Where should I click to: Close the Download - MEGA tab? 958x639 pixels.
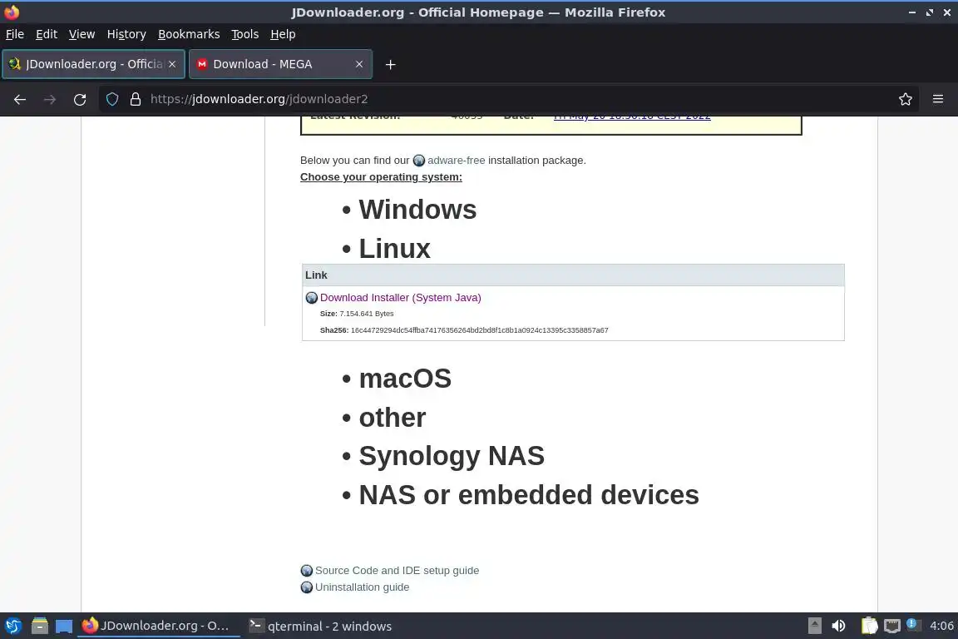[359, 64]
